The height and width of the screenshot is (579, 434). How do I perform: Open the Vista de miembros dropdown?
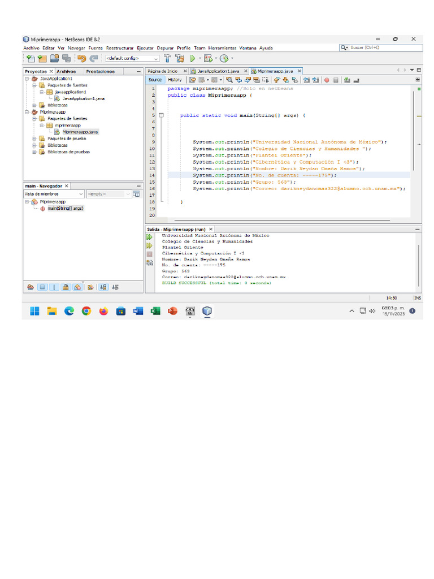point(54,194)
